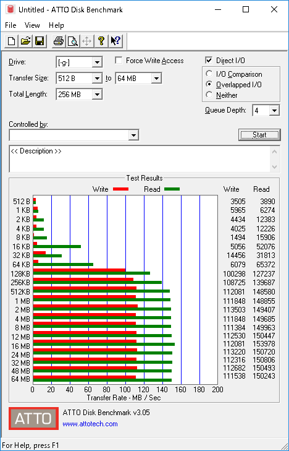Open the Help menu
289x451 pixels.
56,25
